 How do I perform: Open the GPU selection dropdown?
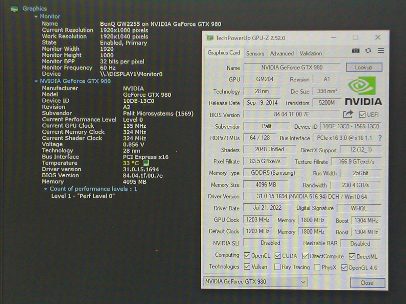point(255,282)
